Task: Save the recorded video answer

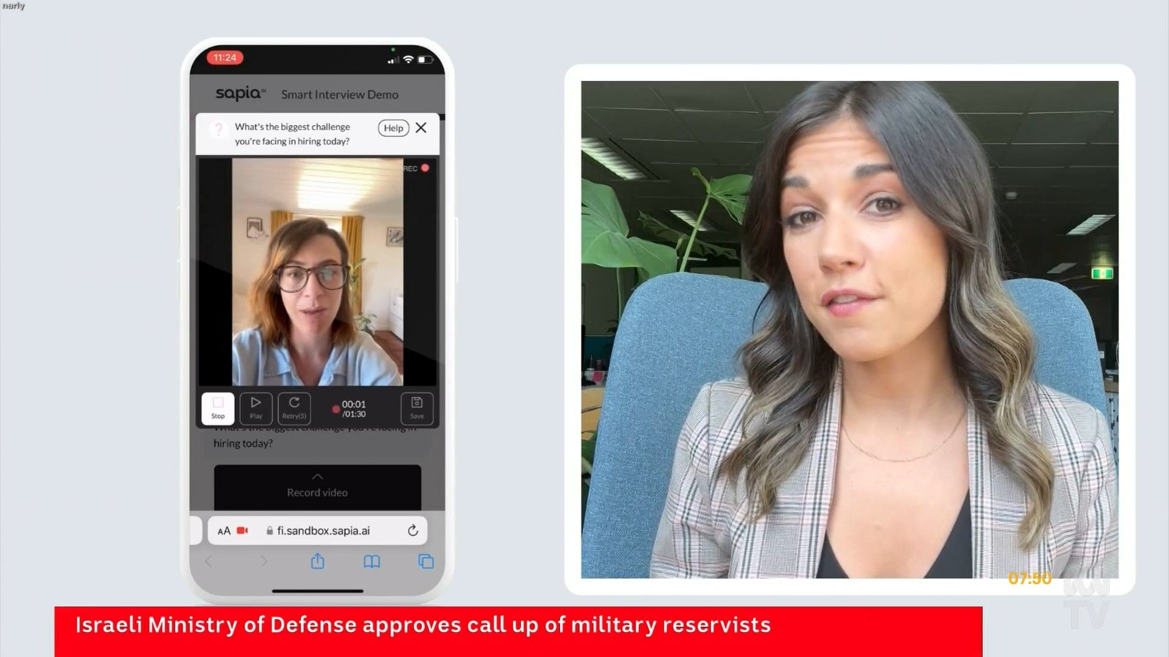Action: click(x=417, y=408)
